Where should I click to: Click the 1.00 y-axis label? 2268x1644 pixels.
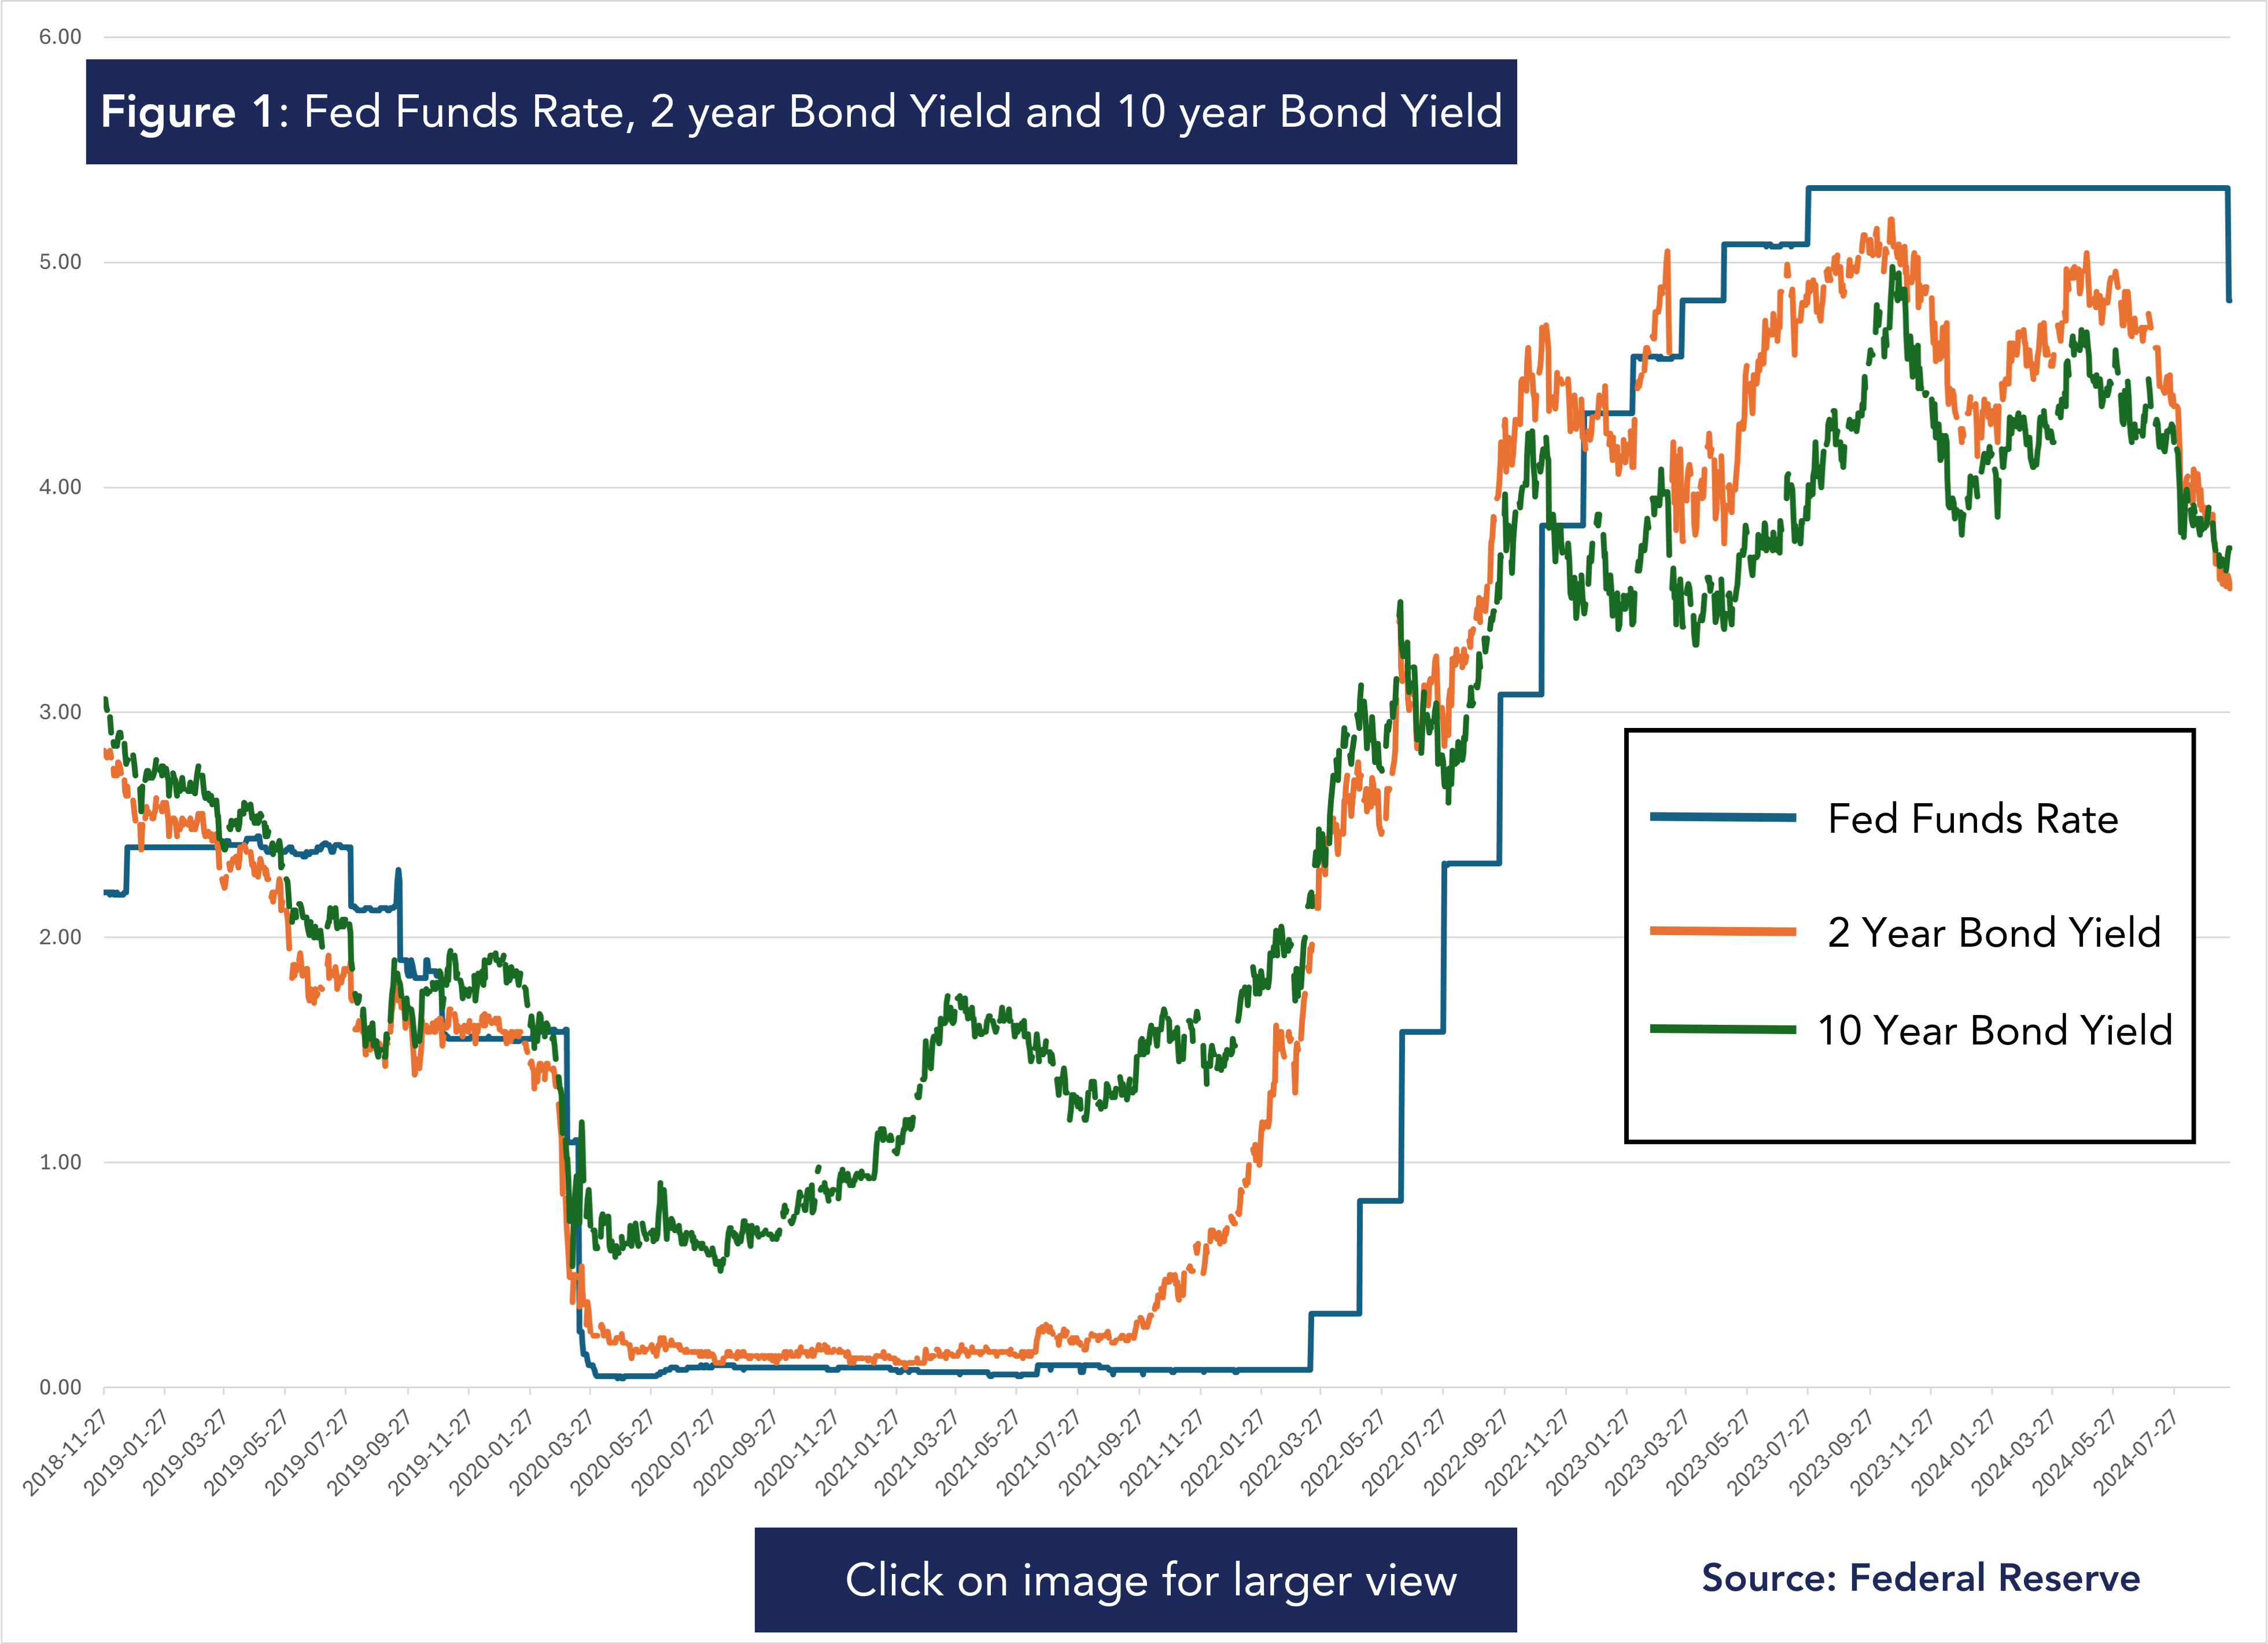pyautogui.click(x=60, y=1162)
